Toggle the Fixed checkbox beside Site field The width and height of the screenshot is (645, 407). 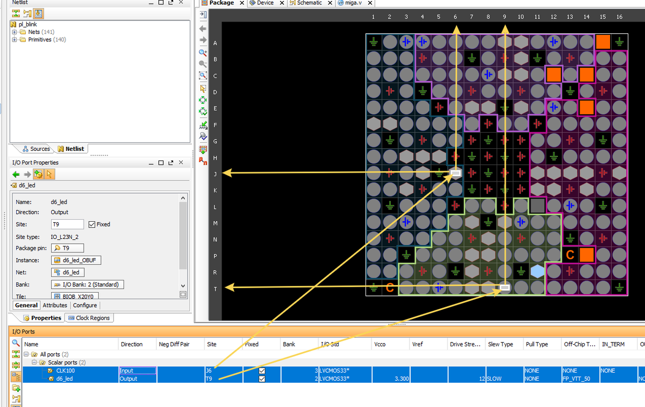coord(91,224)
